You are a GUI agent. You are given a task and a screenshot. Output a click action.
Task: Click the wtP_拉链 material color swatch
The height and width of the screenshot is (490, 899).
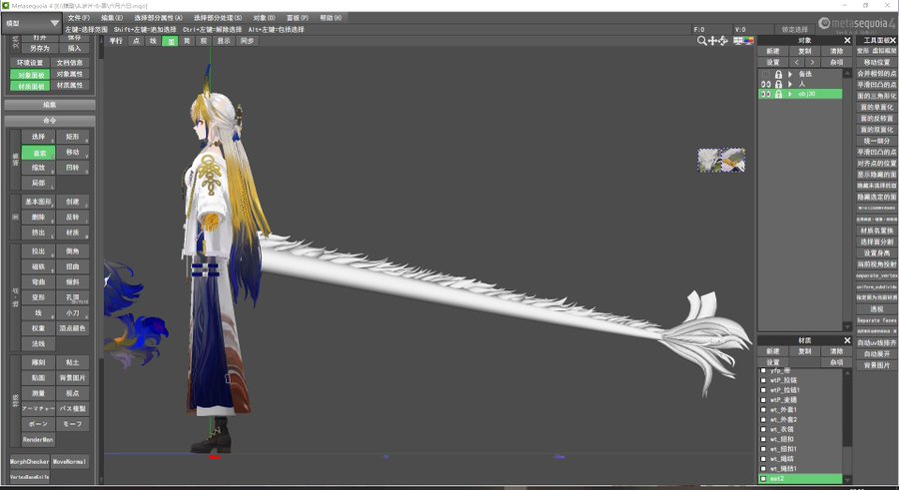[764, 380]
